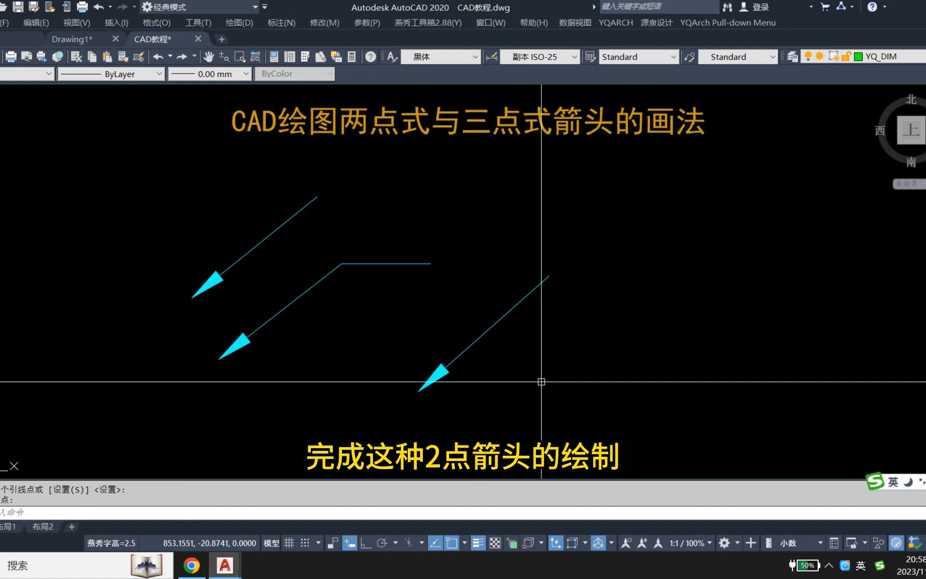Open the Text Style manager icon
926x579 pixels.
pos(393,57)
